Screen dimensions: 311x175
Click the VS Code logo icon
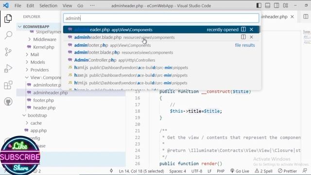6,5
